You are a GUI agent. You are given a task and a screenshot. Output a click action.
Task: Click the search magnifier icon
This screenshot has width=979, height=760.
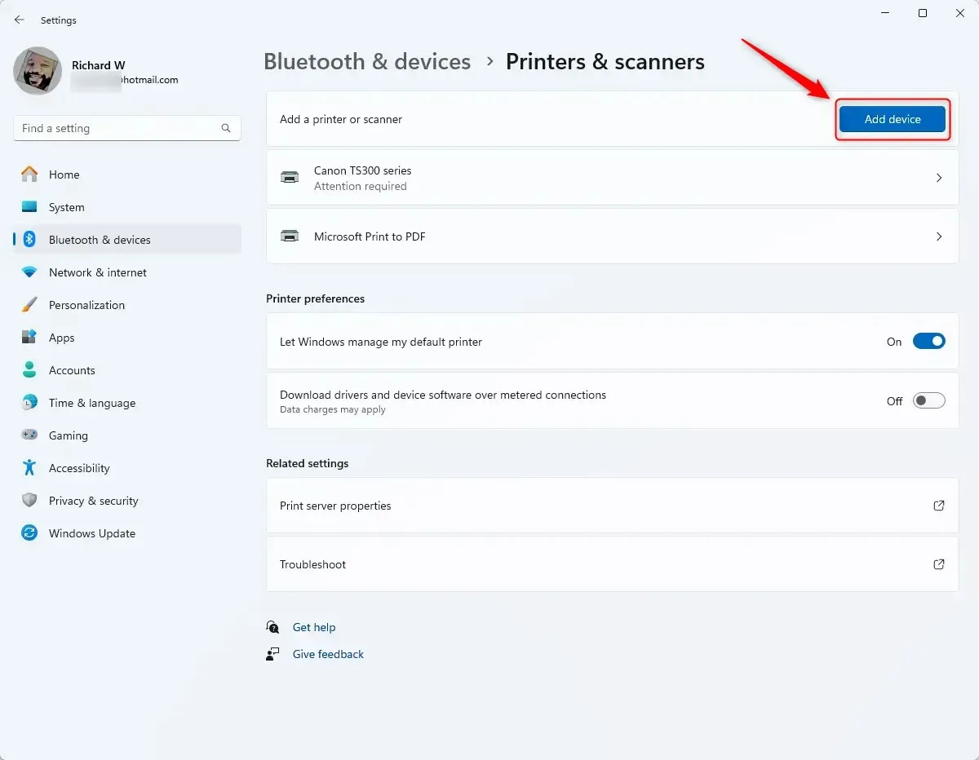[226, 128]
